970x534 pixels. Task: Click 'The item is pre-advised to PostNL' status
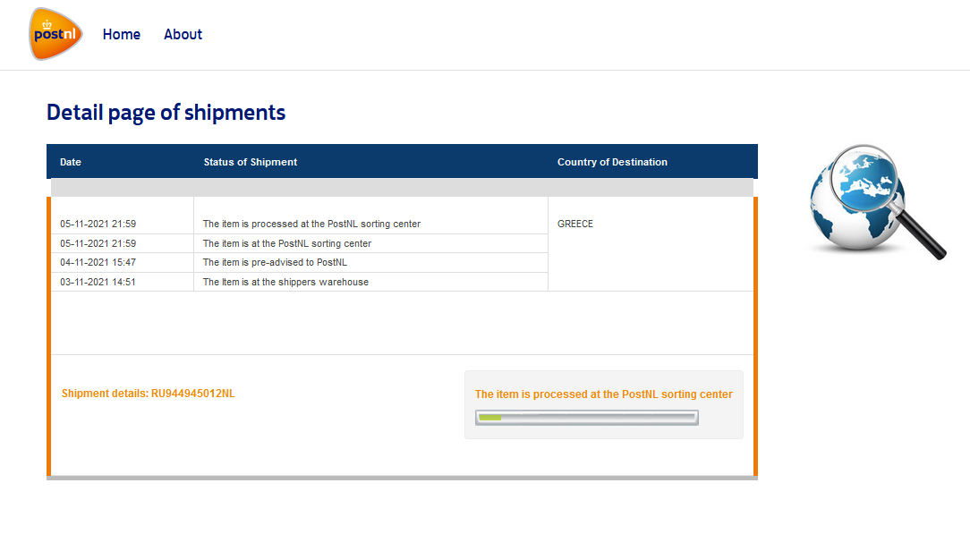click(x=275, y=263)
